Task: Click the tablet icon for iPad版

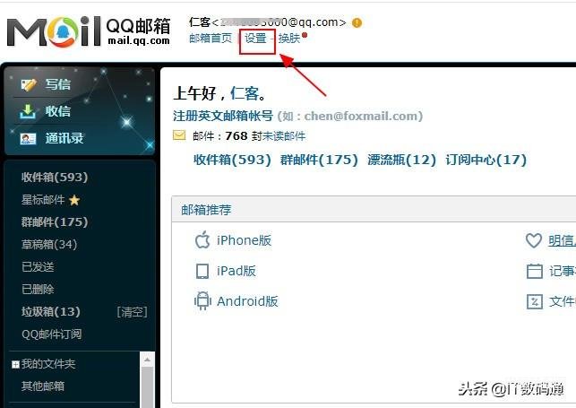Action: [202, 272]
